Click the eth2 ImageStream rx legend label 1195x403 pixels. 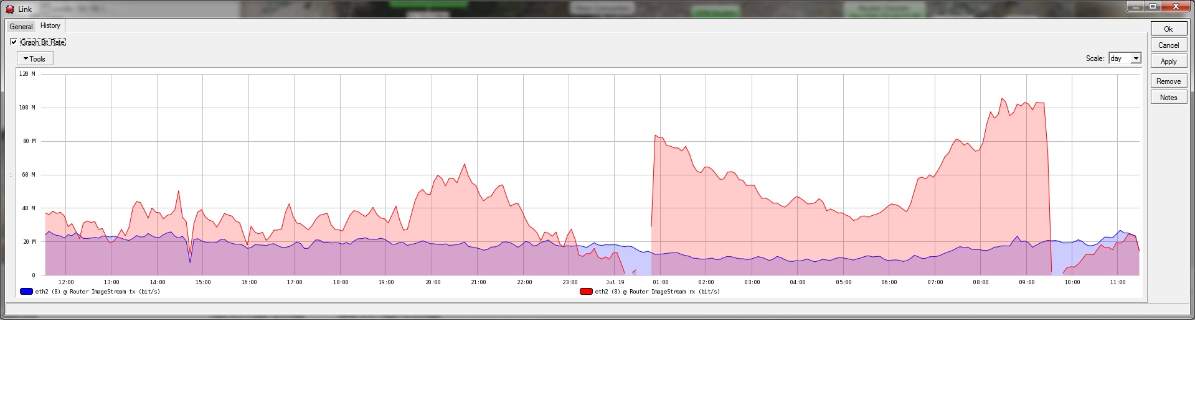[x=657, y=291]
